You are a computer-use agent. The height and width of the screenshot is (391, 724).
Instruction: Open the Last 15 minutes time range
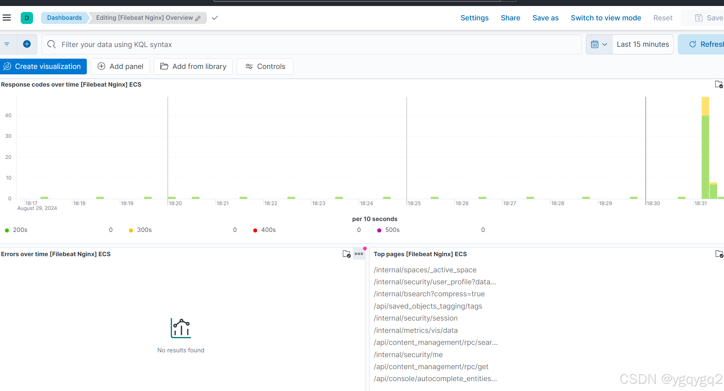[643, 44]
